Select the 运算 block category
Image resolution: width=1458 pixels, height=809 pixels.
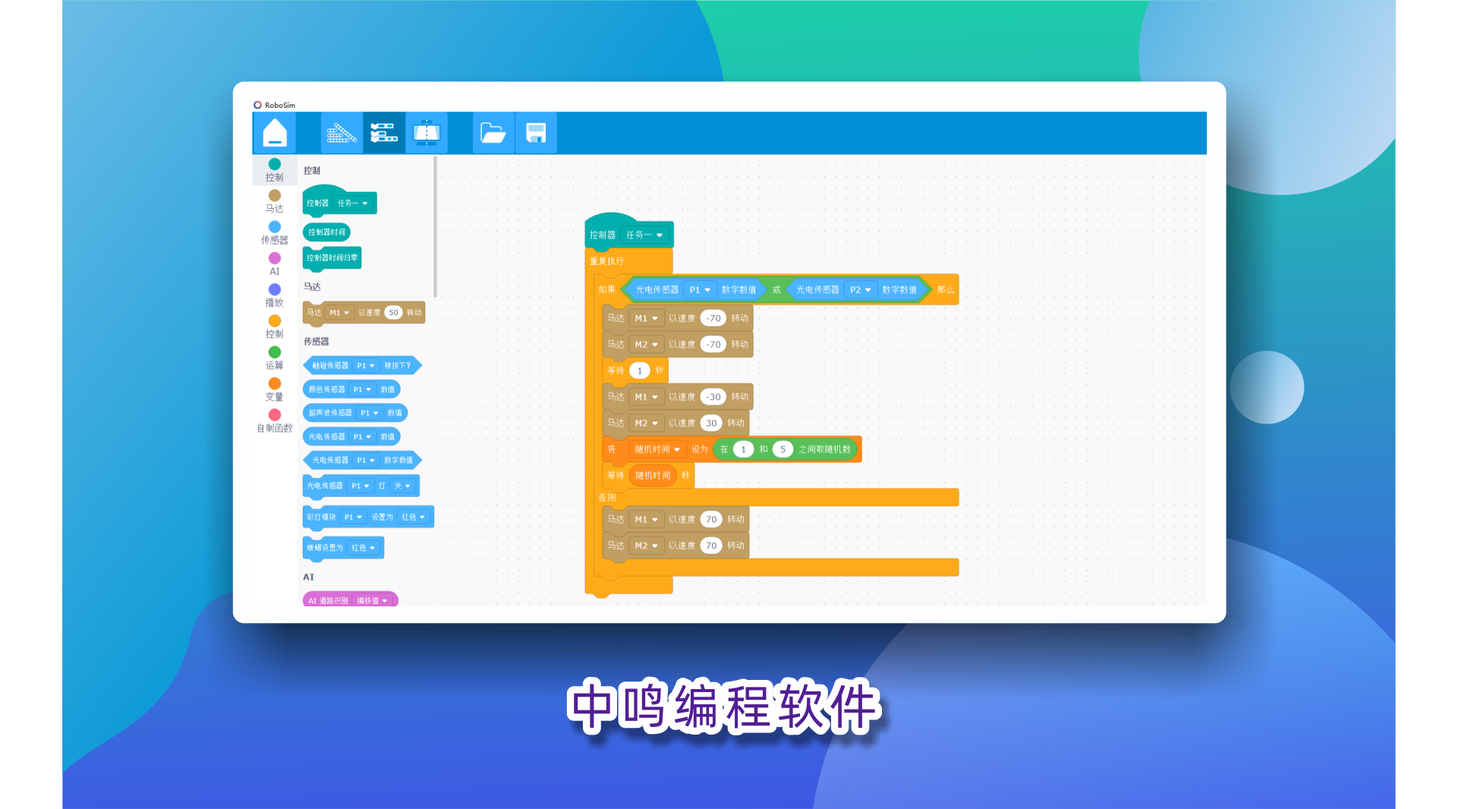275,358
